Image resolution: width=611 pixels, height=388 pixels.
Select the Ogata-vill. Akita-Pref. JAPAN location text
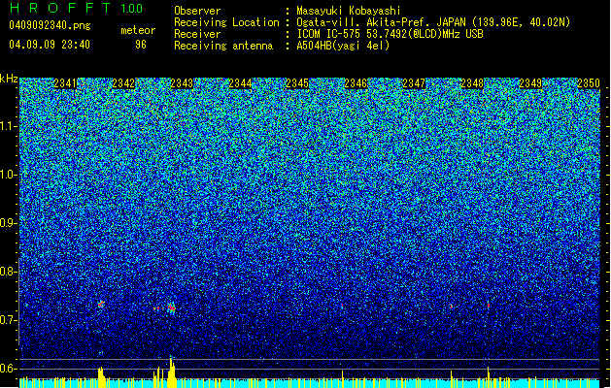tap(433, 22)
